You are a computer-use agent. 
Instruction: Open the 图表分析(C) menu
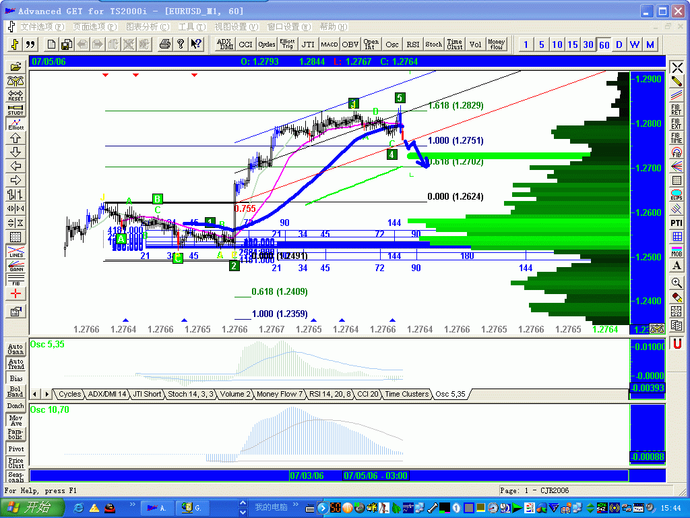[148, 27]
